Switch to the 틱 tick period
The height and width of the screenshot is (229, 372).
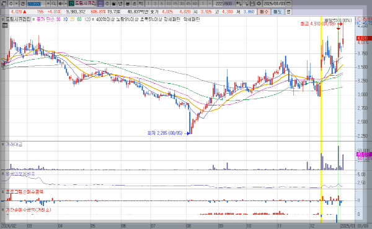[141, 4]
